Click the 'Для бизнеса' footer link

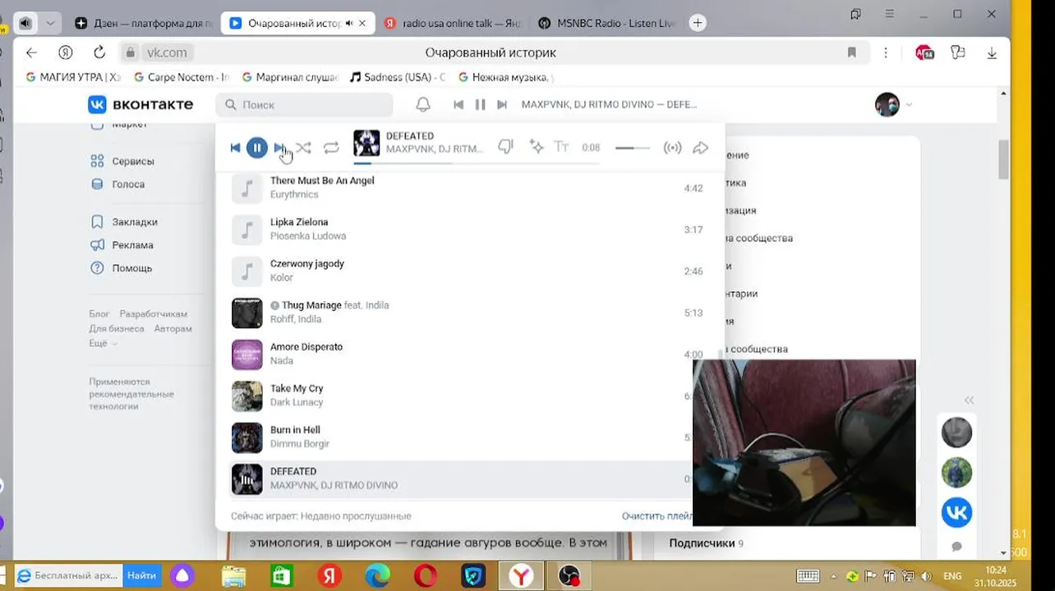117,328
